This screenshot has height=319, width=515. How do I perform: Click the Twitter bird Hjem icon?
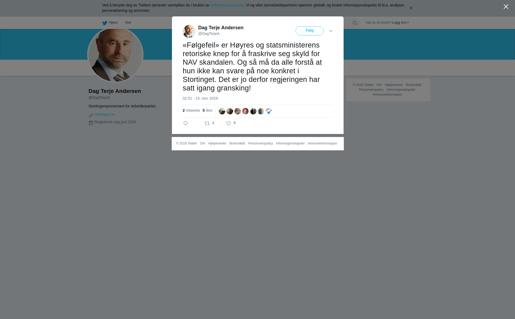pyautogui.click(x=105, y=23)
